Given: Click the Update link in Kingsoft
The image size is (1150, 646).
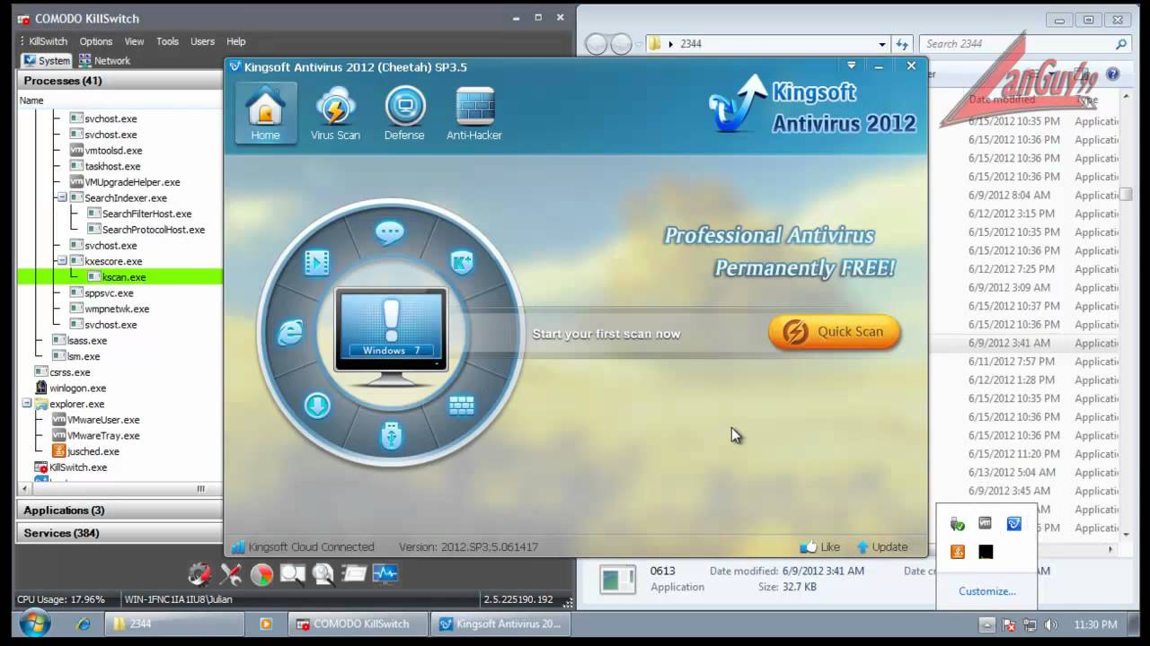Looking at the screenshot, I should click(x=881, y=546).
